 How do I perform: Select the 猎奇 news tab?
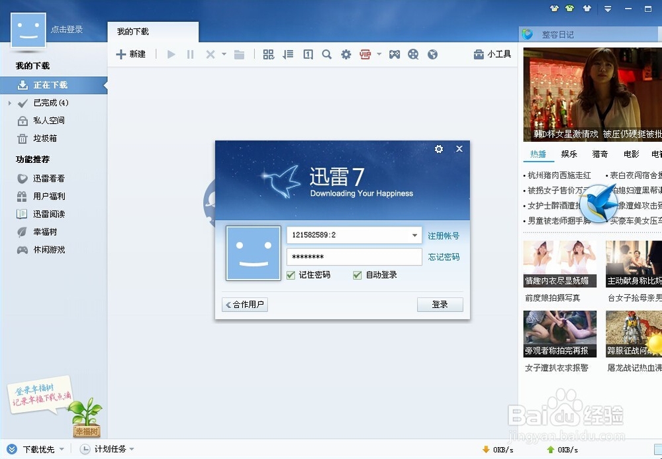click(x=600, y=154)
